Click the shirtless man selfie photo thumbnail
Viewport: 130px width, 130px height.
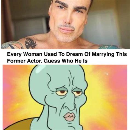(65, 24)
